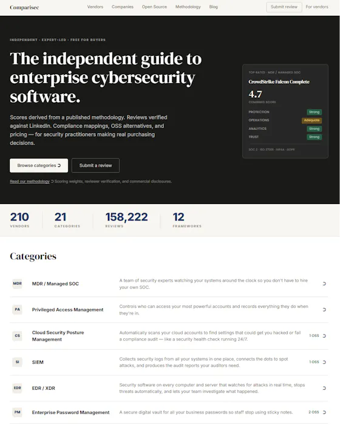Click the 1 OSS tag on SIEM row

314,362
